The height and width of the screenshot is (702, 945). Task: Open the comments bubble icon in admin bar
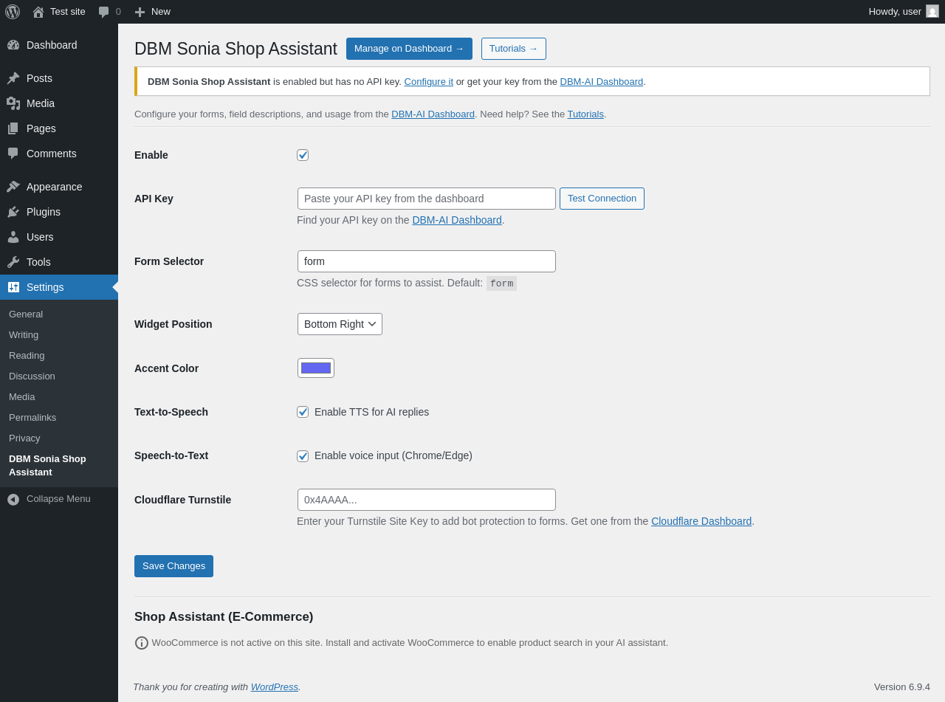tap(104, 12)
